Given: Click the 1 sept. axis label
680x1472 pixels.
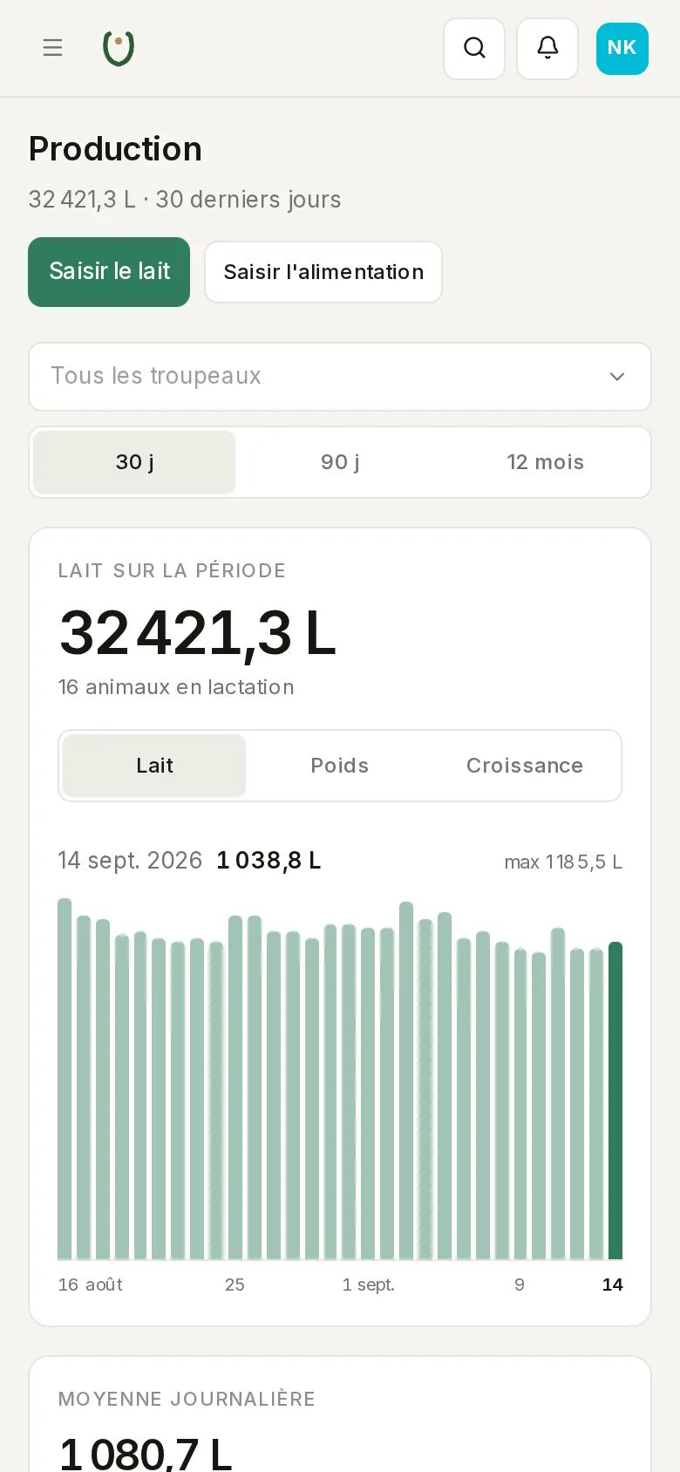Looking at the screenshot, I should (368, 1285).
